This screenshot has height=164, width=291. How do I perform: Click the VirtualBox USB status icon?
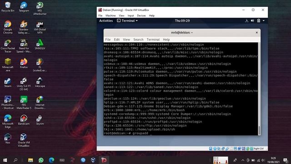(227, 149)
